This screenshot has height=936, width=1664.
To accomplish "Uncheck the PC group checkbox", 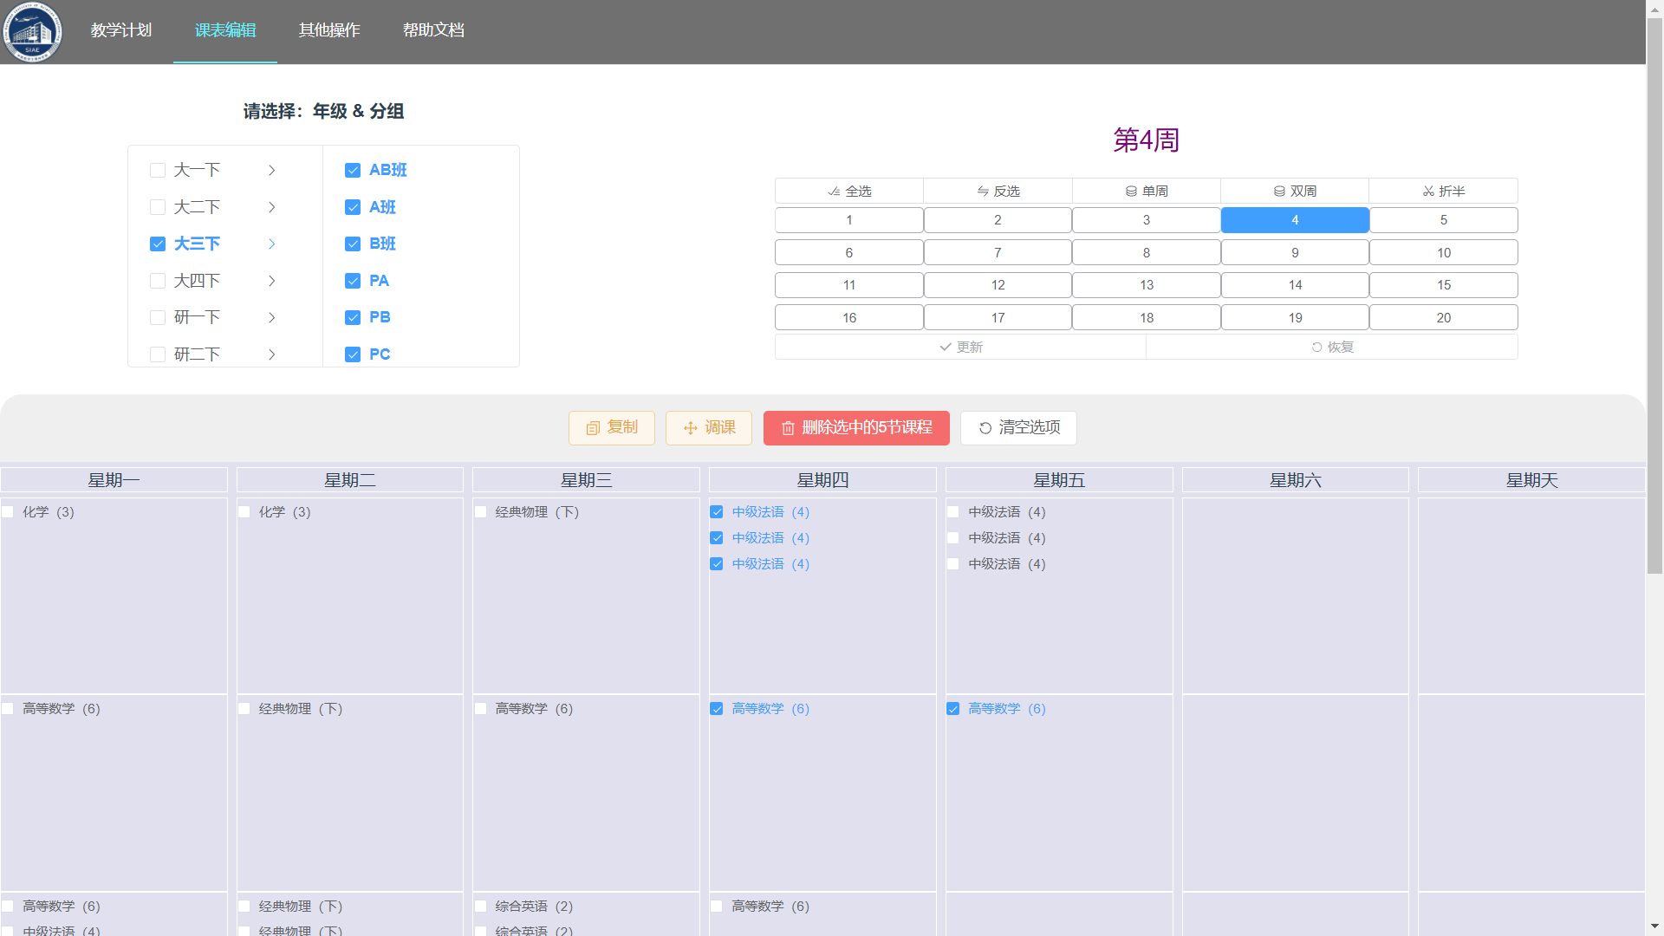I will click(353, 354).
